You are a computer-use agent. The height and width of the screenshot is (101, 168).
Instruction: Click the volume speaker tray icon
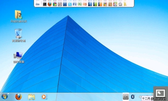coord(140,97)
